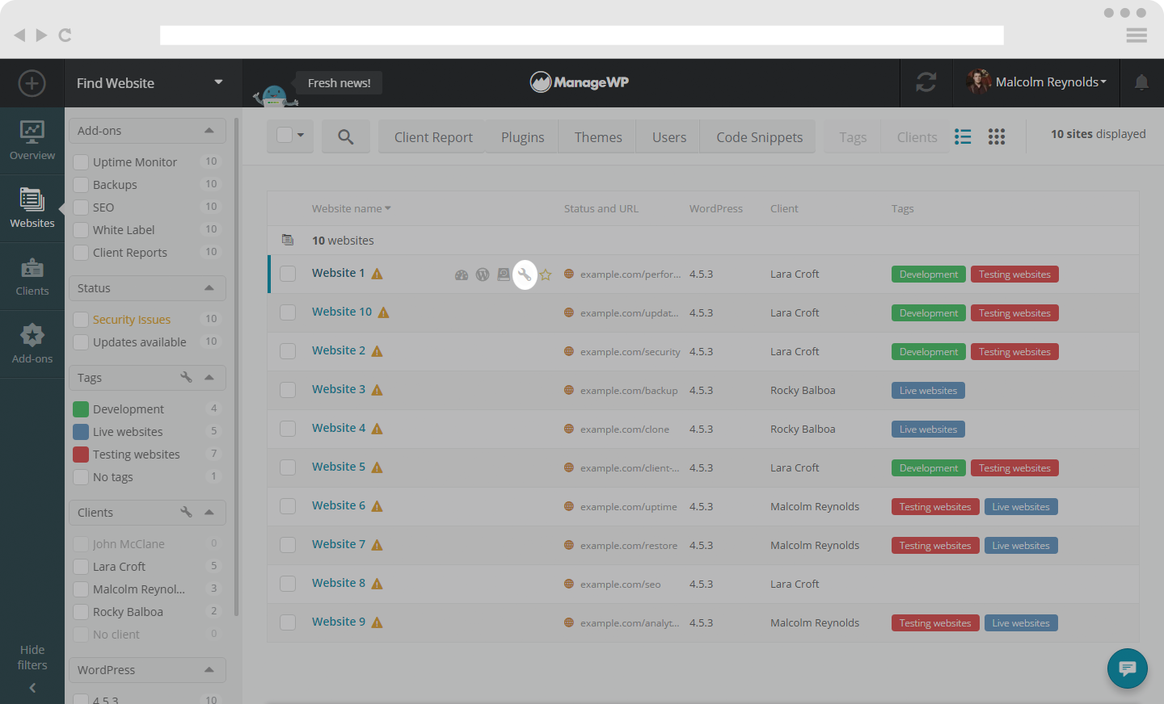Image resolution: width=1164 pixels, height=704 pixels.
Task: Click the browser menu hamburger icon
Action: [x=1137, y=36]
